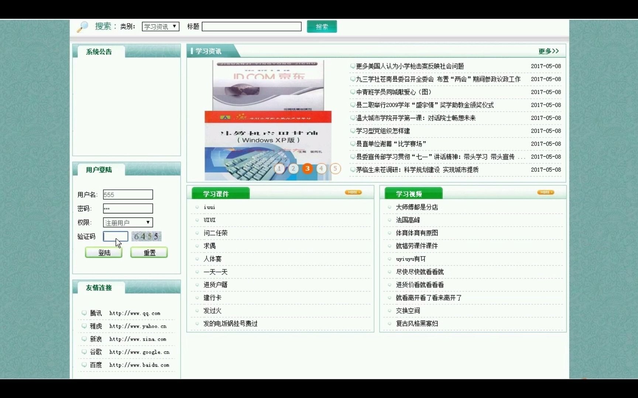Click the 验证码 input box

click(116, 236)
